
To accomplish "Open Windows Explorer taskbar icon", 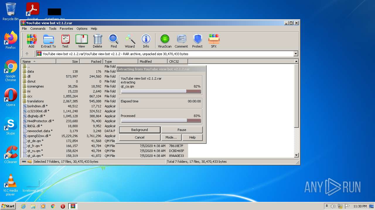I will [33, 206].
